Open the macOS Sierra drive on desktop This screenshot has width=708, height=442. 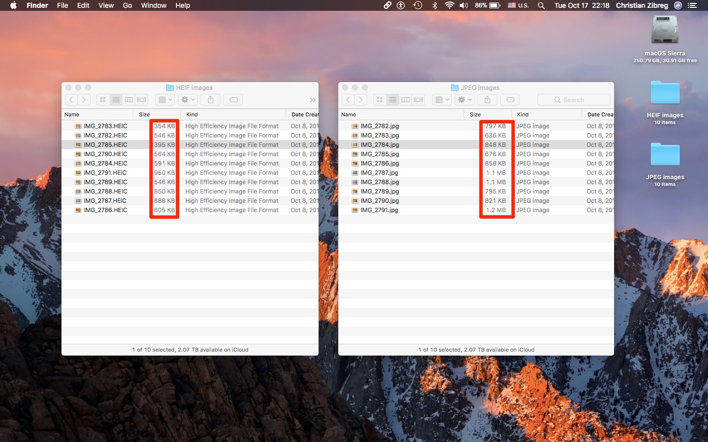665,30
